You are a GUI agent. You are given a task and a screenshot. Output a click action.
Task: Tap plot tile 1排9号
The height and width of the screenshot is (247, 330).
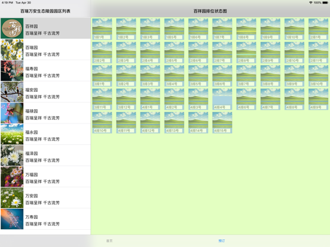click(270, 29)
